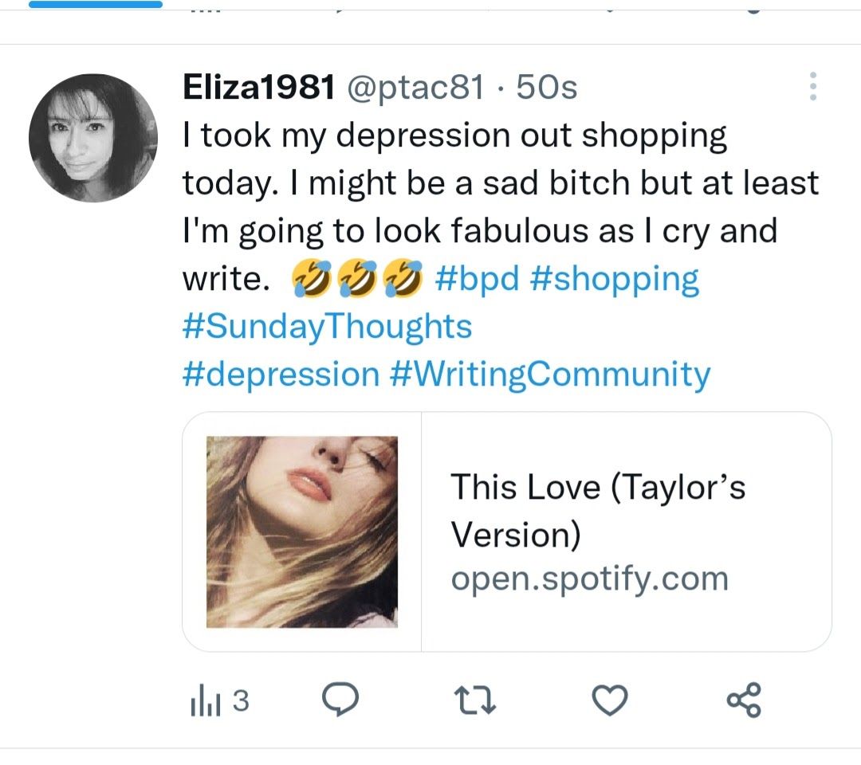
Task: Click the tweet's body text about depression shopping
Action: pyautogui.click(x=478, y=183)
